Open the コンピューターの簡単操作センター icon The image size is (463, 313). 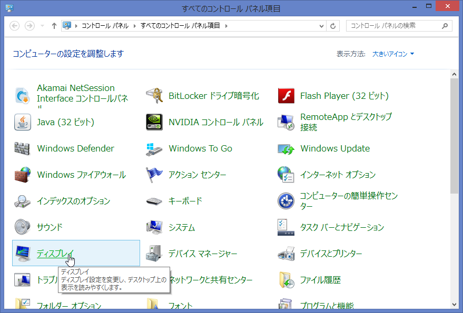[286, 201]
